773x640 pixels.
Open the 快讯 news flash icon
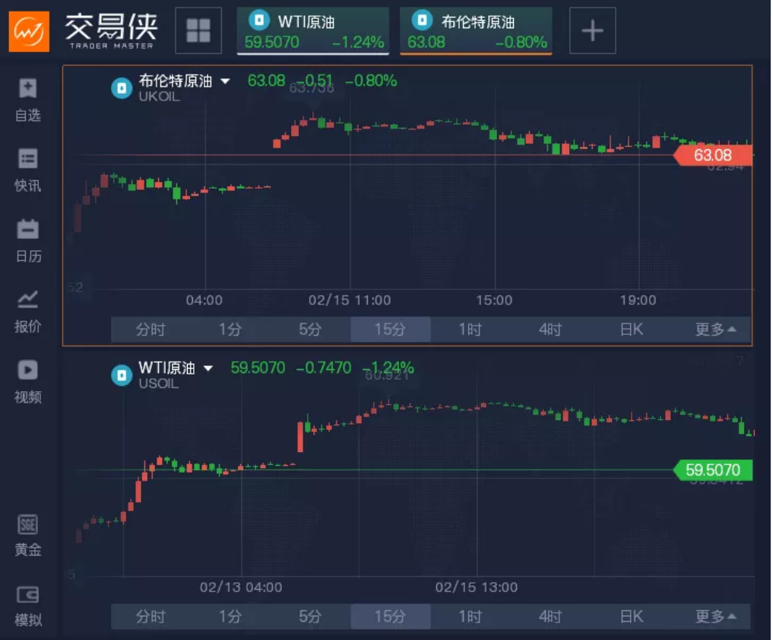coord(28,170)
